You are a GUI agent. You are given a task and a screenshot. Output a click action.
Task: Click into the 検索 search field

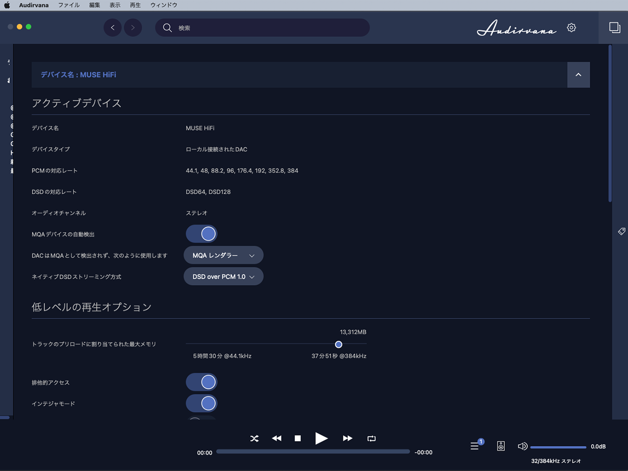262,27
